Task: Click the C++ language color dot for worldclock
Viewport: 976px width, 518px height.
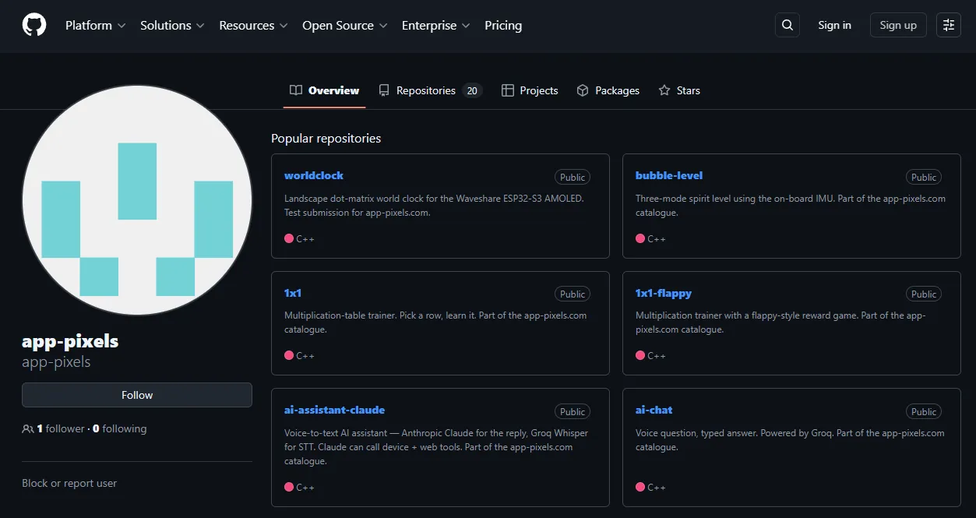Action: (289, 238)
